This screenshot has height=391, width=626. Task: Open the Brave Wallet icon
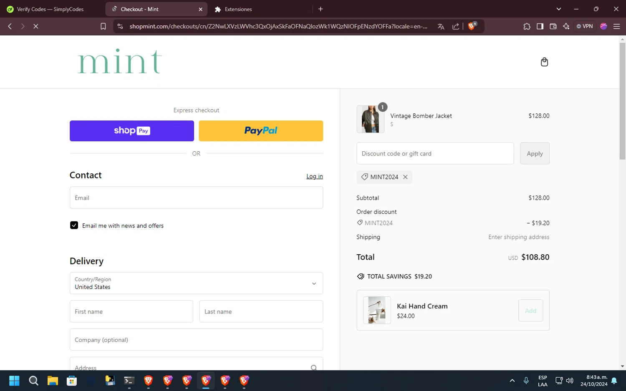click(x=553, y=26)
